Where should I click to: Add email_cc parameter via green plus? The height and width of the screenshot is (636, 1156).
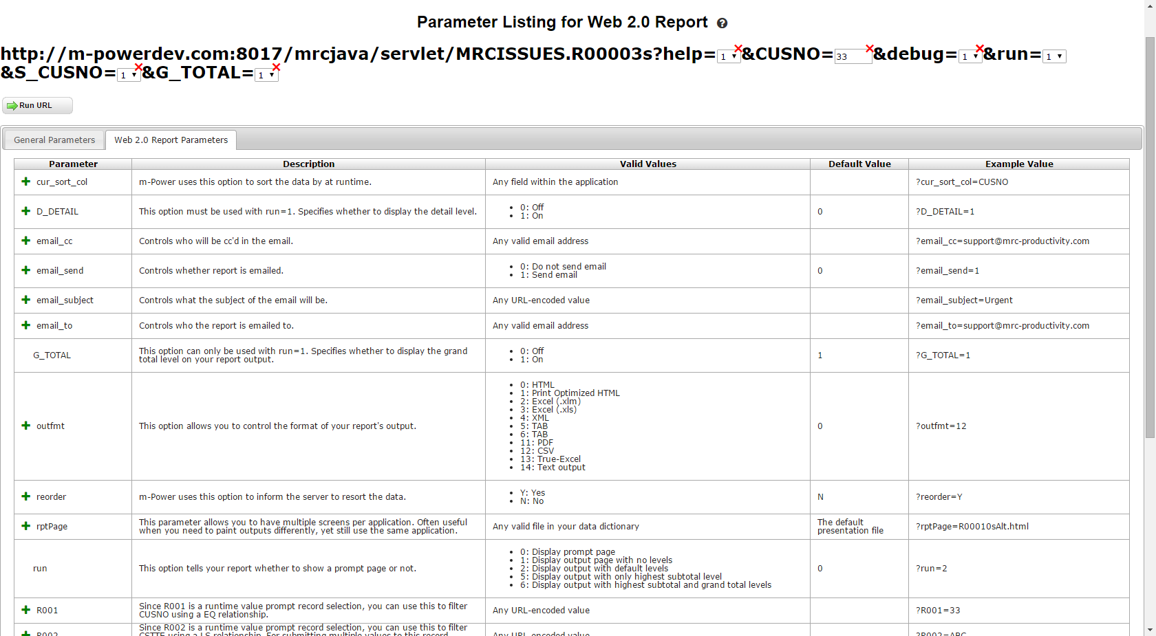(x=25, y=241)
